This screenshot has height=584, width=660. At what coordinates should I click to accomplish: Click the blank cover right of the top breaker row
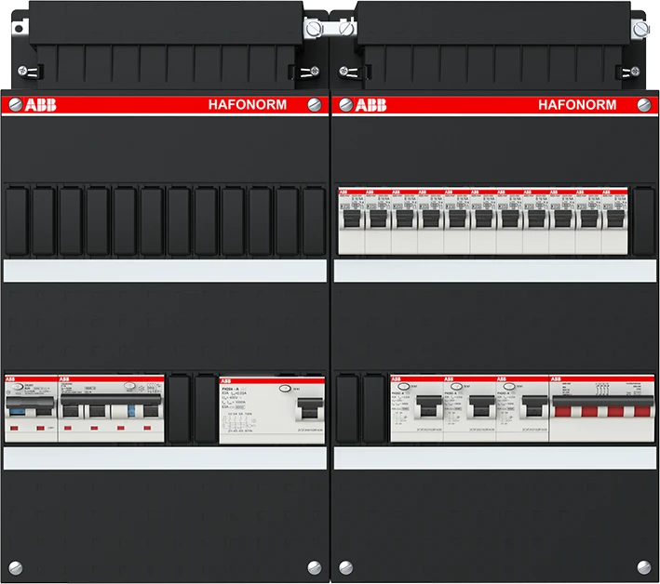(643, 220)
